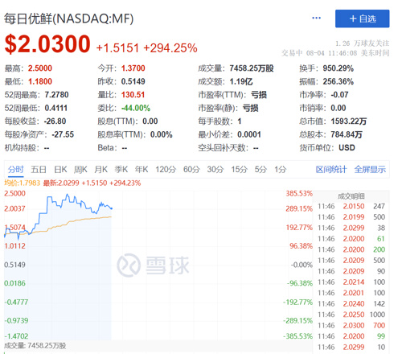The image size is (402, 354).
Task: Click the market cap value 1593.22万
Action: pyautogui.click(x=348, y=121)
